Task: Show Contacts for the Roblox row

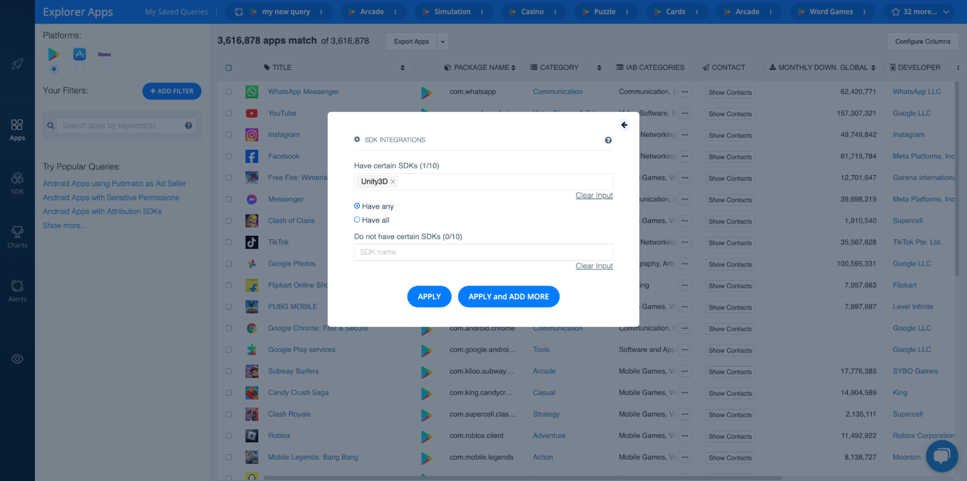Action: click(730, 436)
